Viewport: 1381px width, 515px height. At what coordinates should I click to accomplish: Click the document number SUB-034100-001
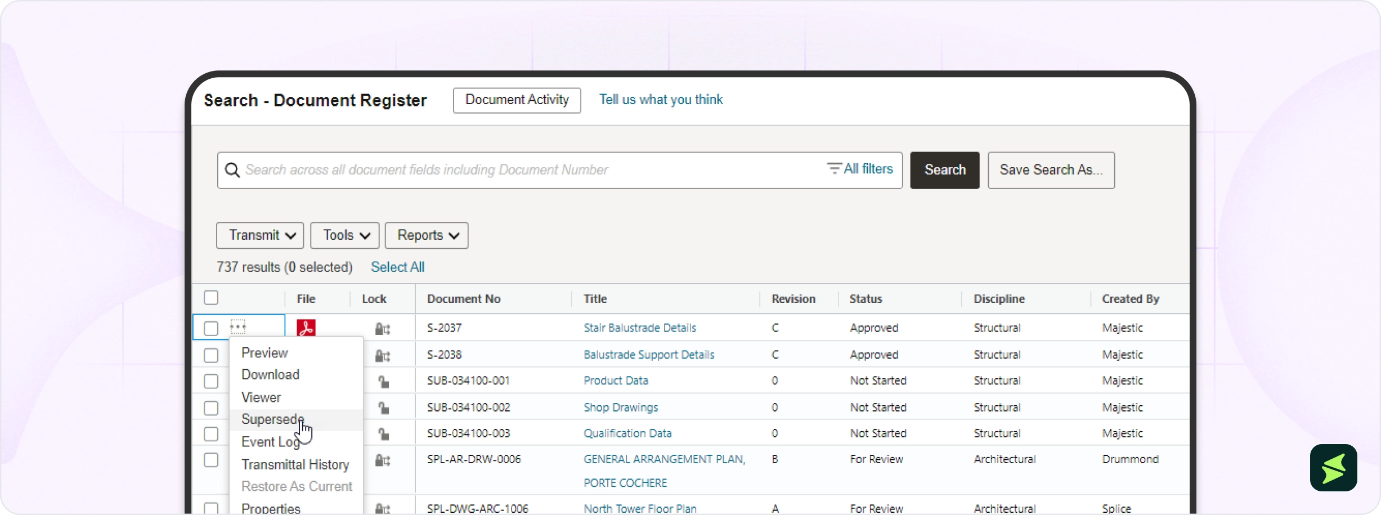[x=468, y=380]
